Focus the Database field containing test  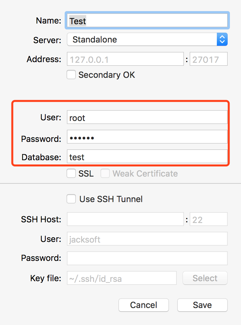coord(147,157)
